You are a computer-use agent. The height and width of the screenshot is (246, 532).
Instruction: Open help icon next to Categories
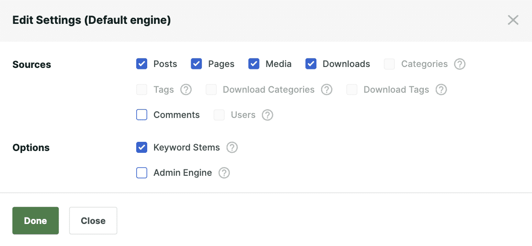pos(460,64)
